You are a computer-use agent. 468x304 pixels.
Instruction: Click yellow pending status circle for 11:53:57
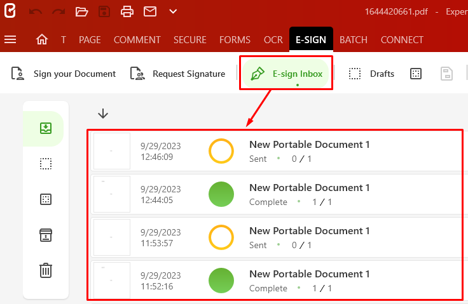[x=221, y=237]
